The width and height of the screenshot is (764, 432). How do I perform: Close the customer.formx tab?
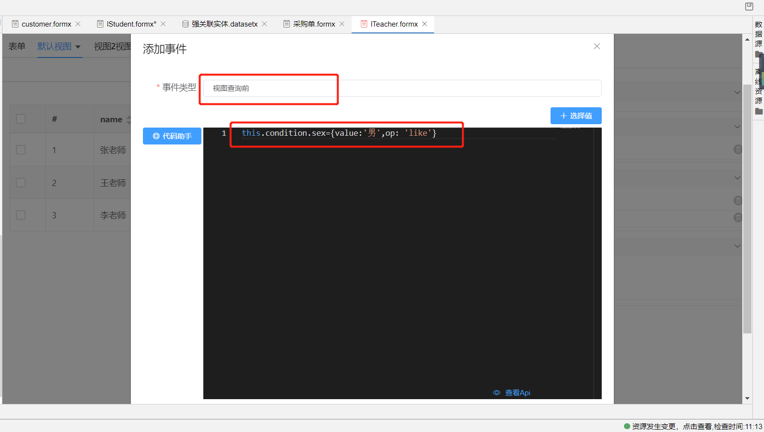click(x=78, y=24)
